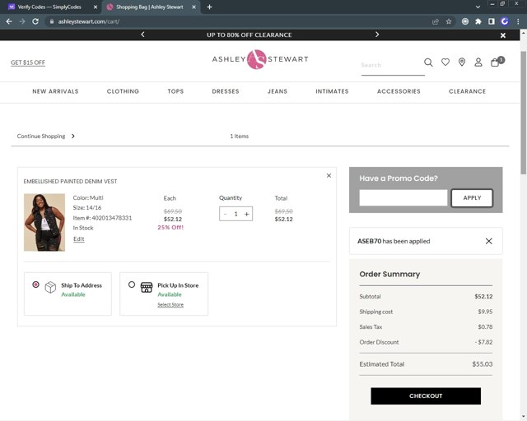Remove applied ASEB70 promo code
This screenshot has width=527, height=421.
click(488, 241)
